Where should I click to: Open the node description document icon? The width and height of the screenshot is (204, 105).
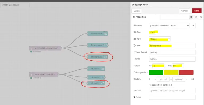tap(196, 17)
